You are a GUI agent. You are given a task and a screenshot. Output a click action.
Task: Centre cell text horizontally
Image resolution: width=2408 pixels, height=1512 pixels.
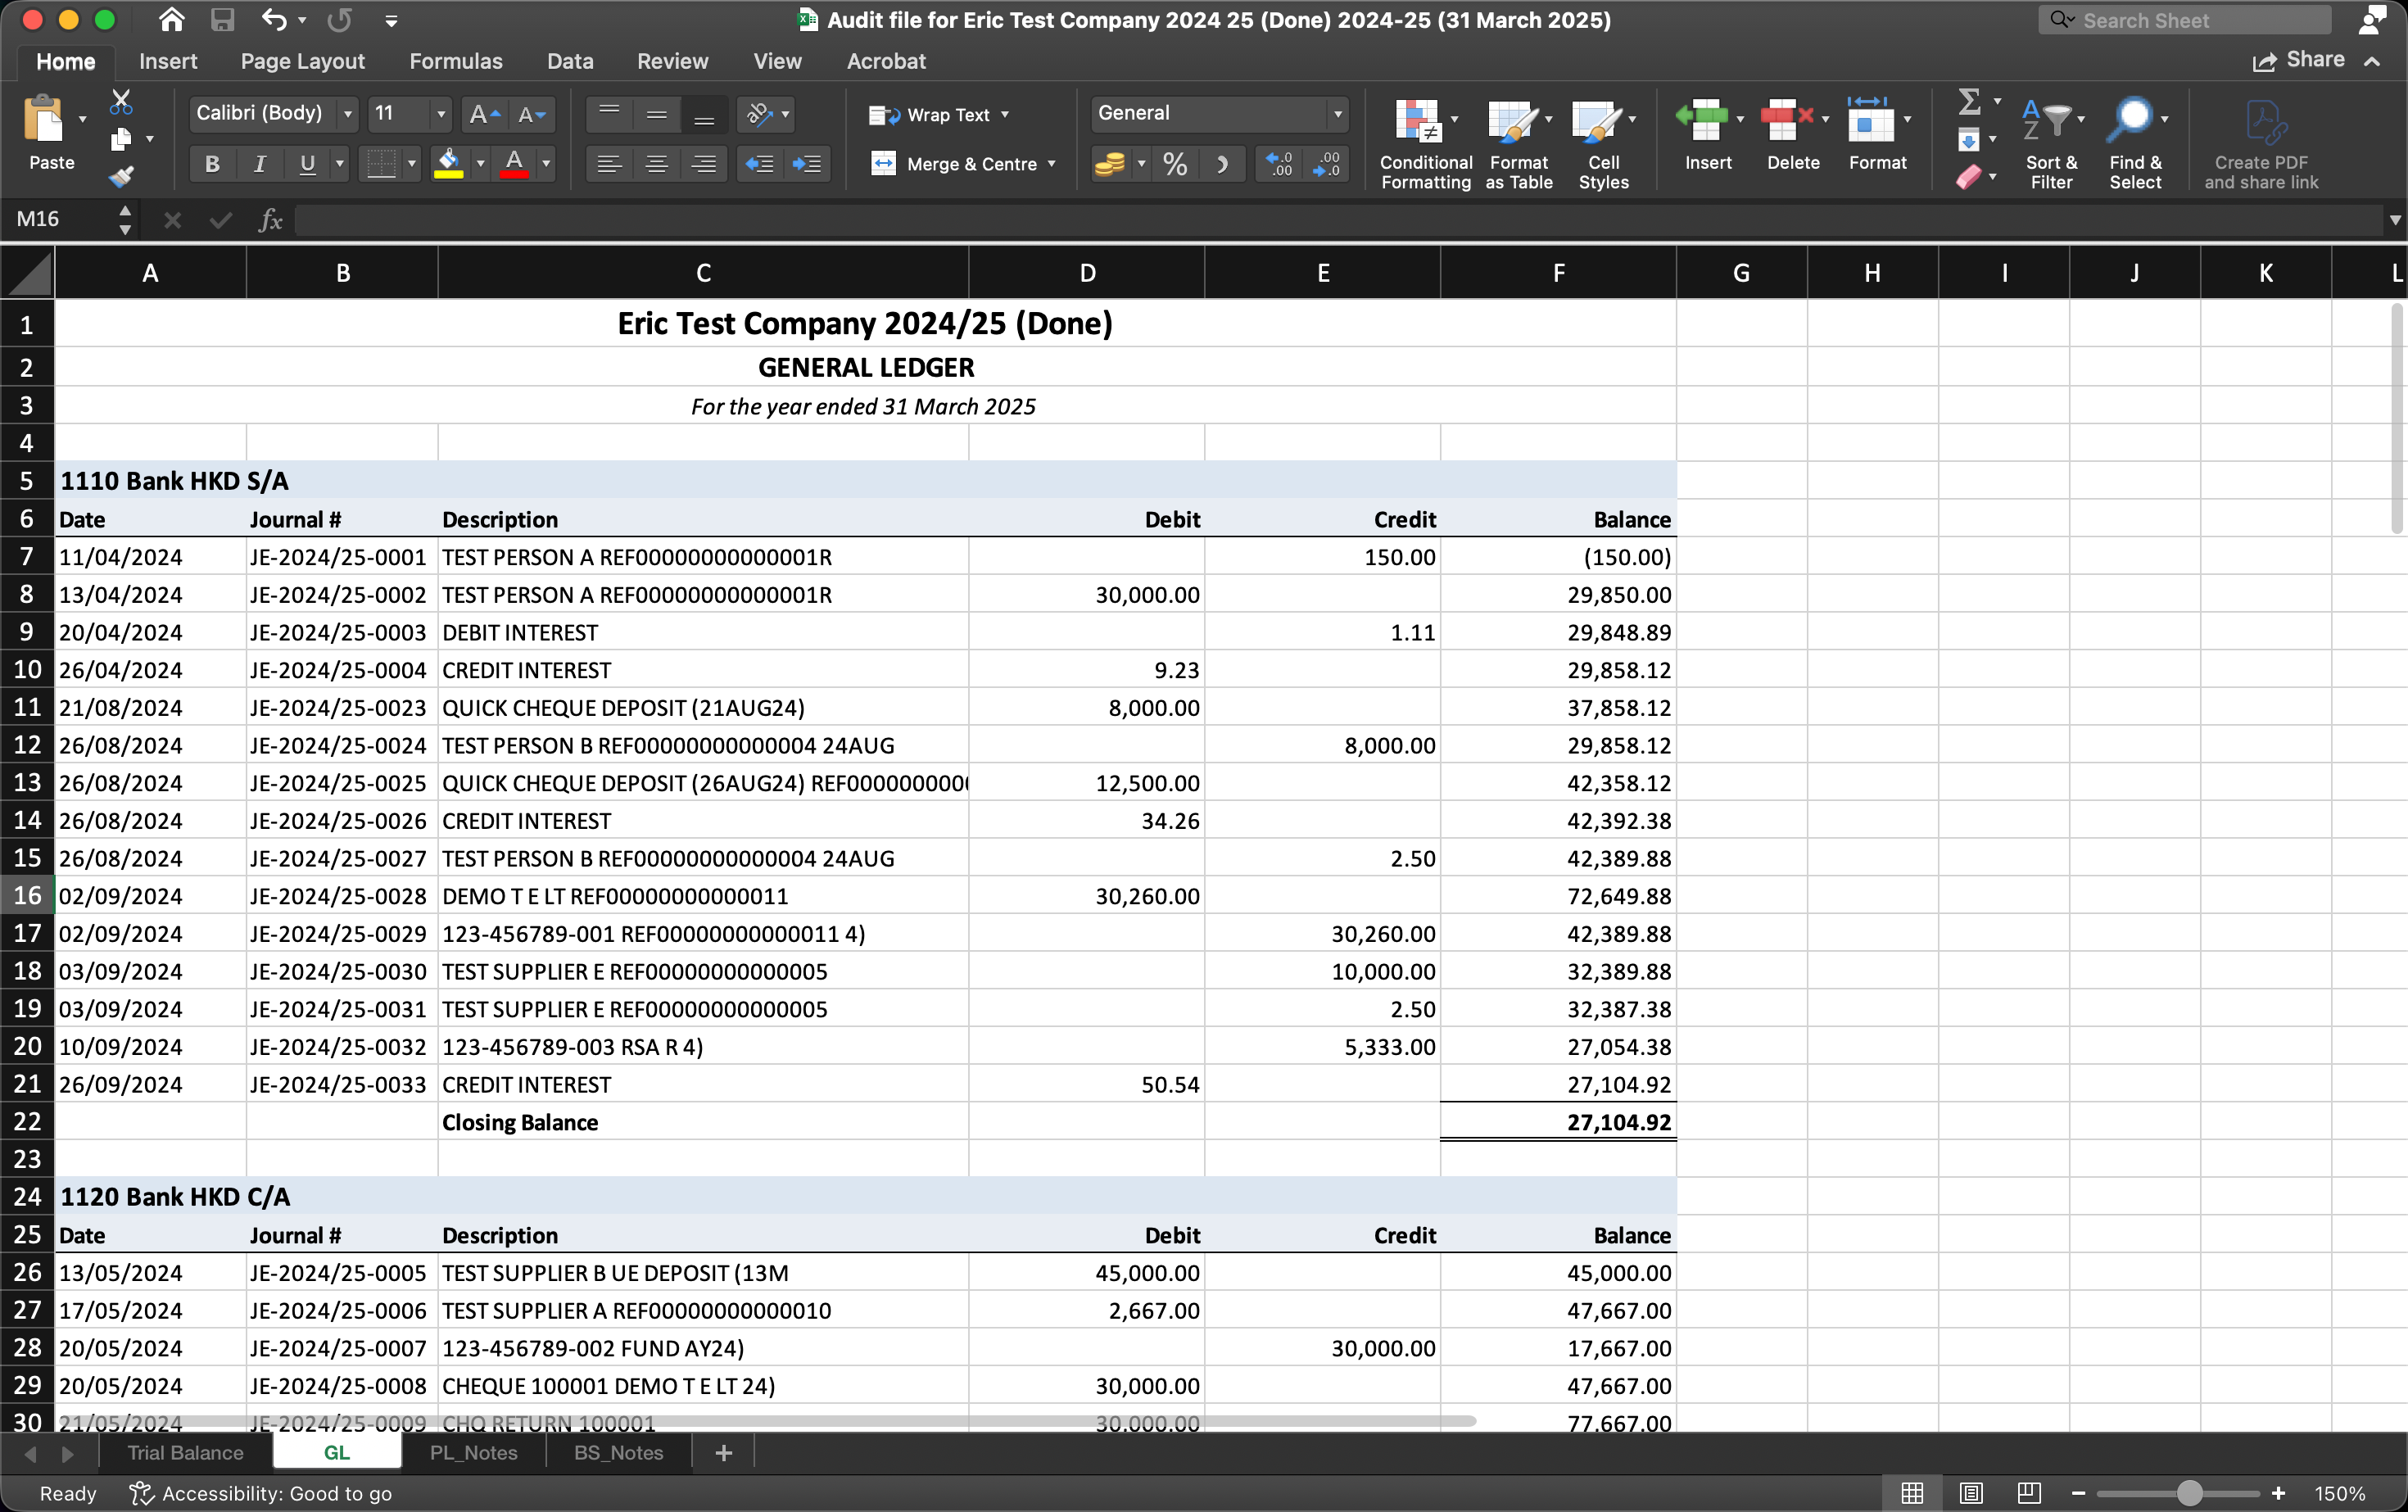[657, 164]
